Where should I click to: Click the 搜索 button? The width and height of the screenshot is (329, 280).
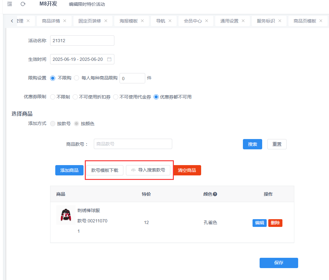point(253,144)
